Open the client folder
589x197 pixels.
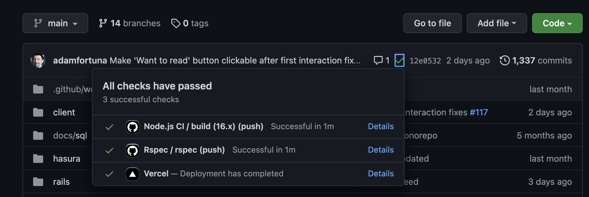tap(64, 112)
